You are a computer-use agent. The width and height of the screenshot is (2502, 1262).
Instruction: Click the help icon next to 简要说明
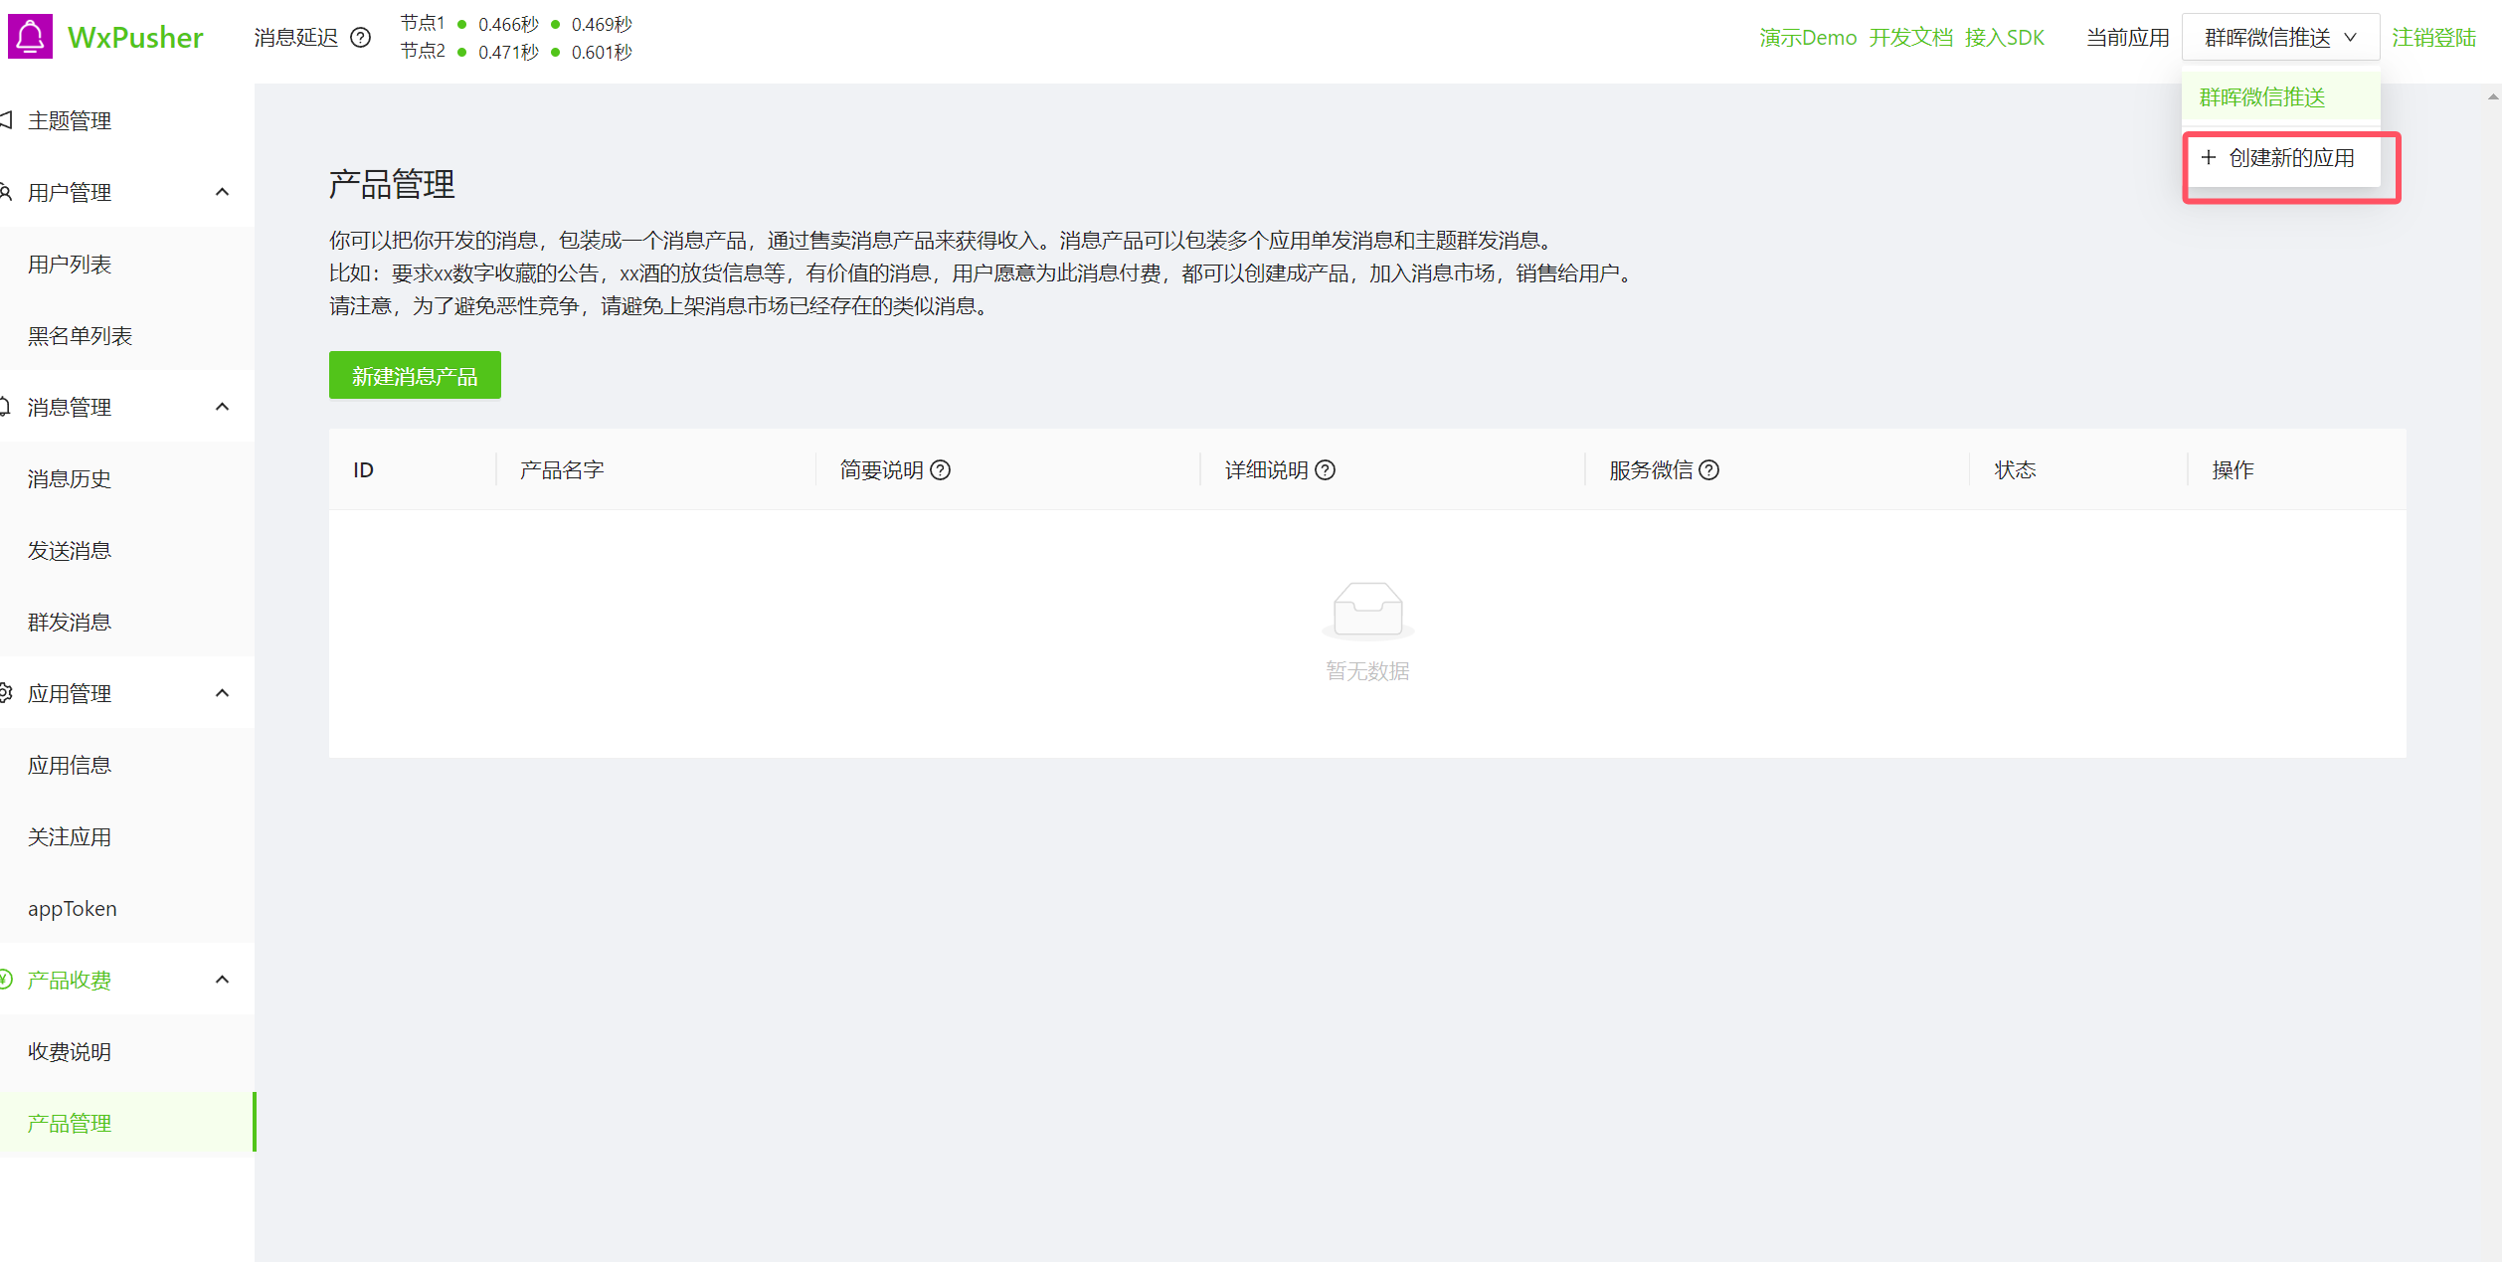[940, 470]
